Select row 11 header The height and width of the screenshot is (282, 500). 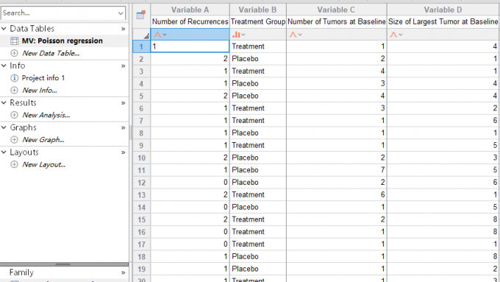tap(141, 170)
